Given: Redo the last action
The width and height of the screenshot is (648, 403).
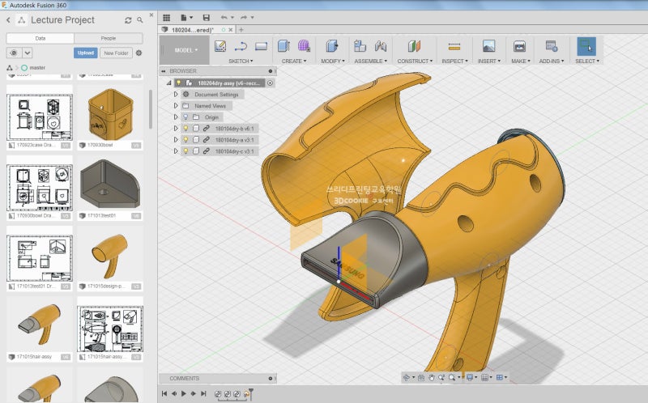Looking at the screenshot, I should click(x=244, y=17).
